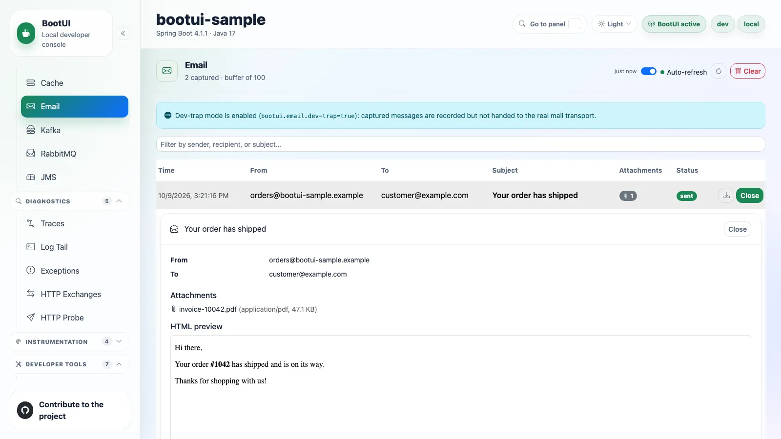The image size is (781, 439).
Task: Click the HTTP Probe paper-plane icon
Action: point(31,318)
